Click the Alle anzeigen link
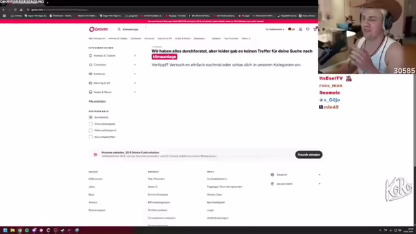Viewport: 416px width, 234px height. click(97, 101)
